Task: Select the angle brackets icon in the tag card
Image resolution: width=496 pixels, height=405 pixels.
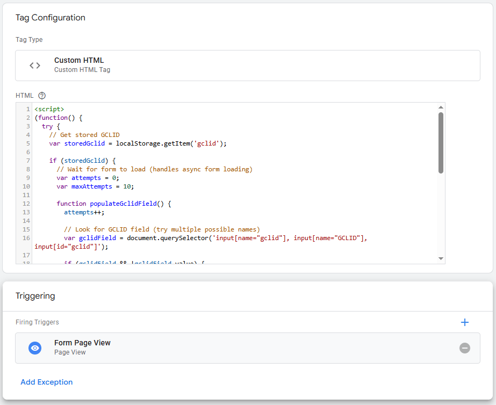Action: [35, 65]
